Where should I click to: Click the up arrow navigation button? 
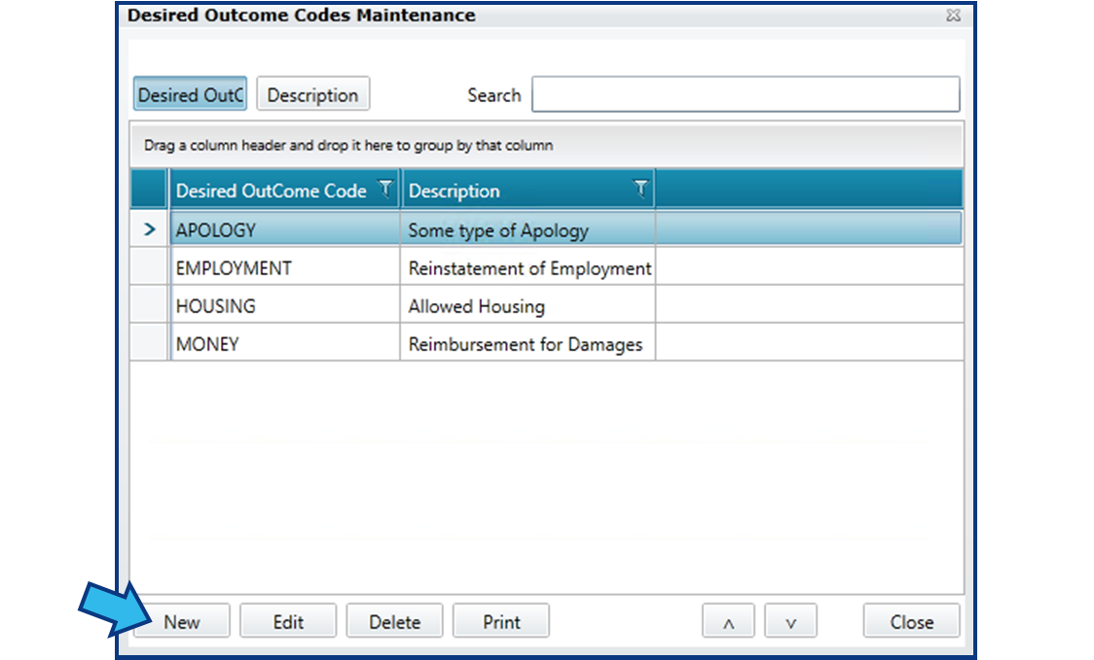pyautogui.click(x=728, y=620)
